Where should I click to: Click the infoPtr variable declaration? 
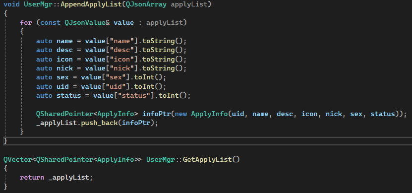[156, 114]
